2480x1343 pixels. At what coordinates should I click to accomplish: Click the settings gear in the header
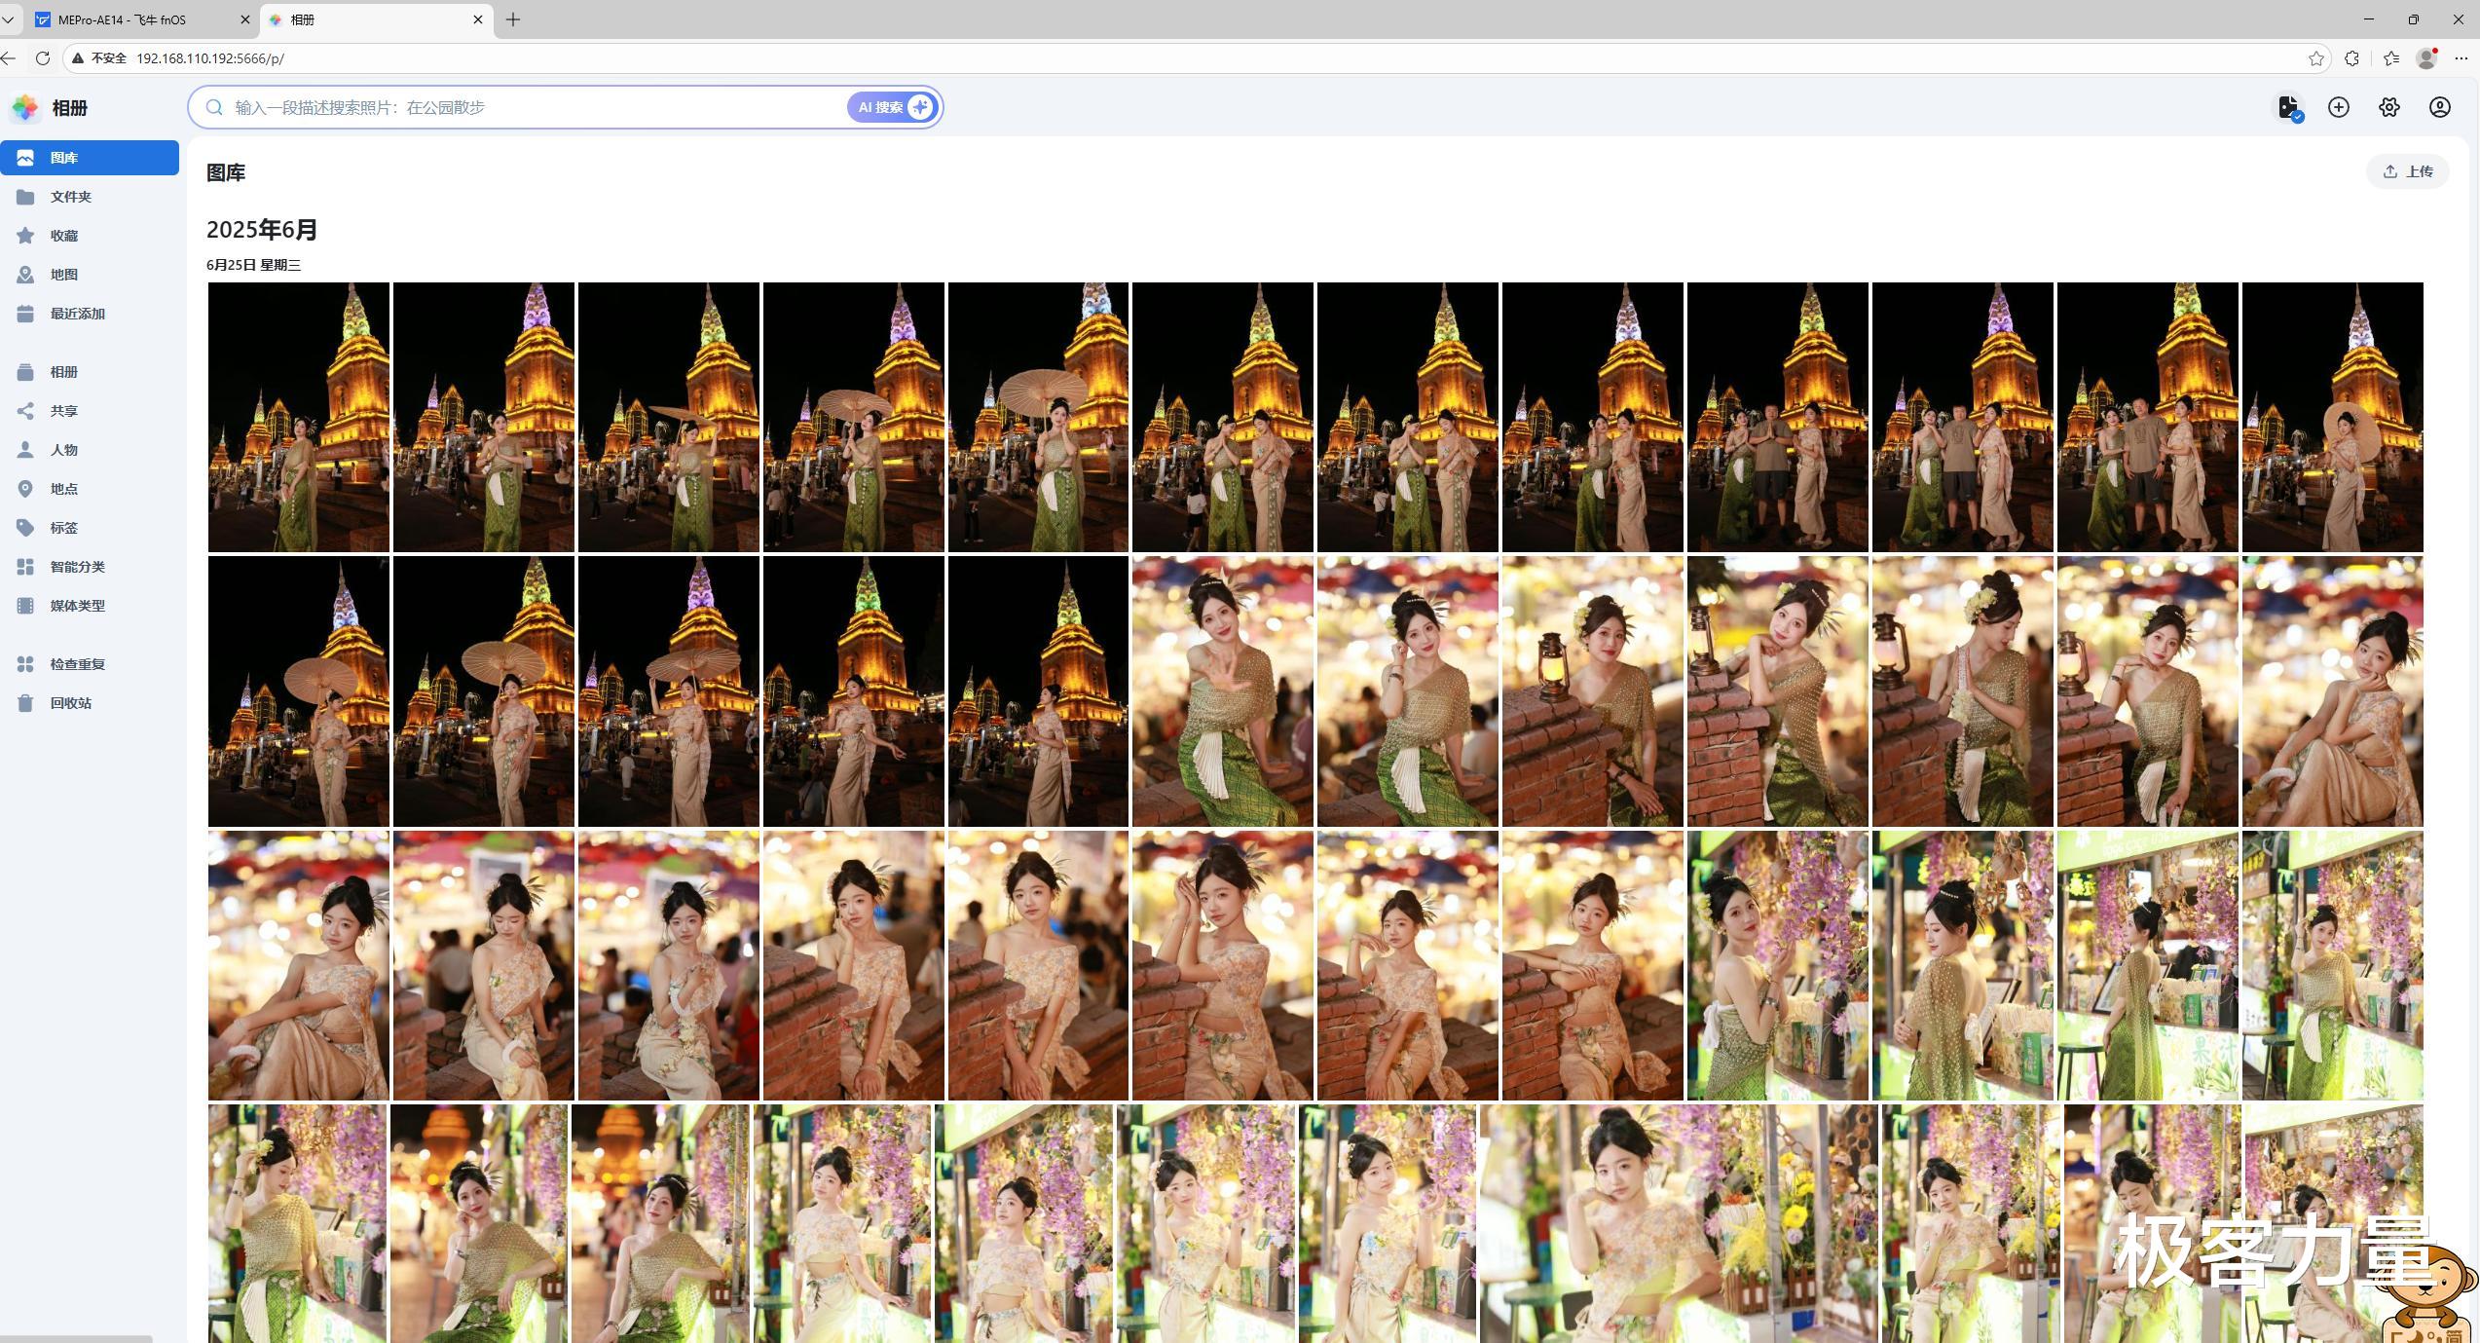(2388, 107)
